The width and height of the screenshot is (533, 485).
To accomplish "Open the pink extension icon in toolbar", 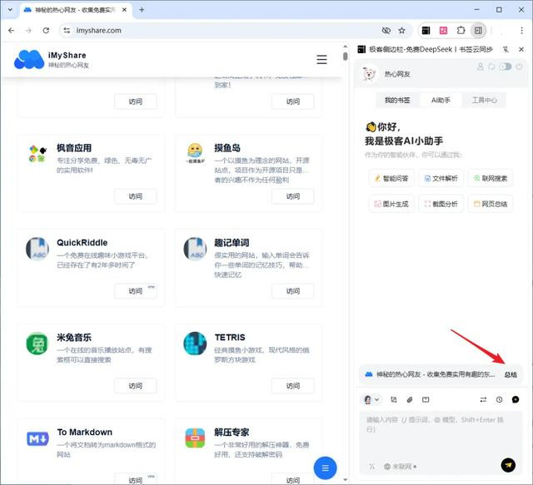I will [443, 31].
